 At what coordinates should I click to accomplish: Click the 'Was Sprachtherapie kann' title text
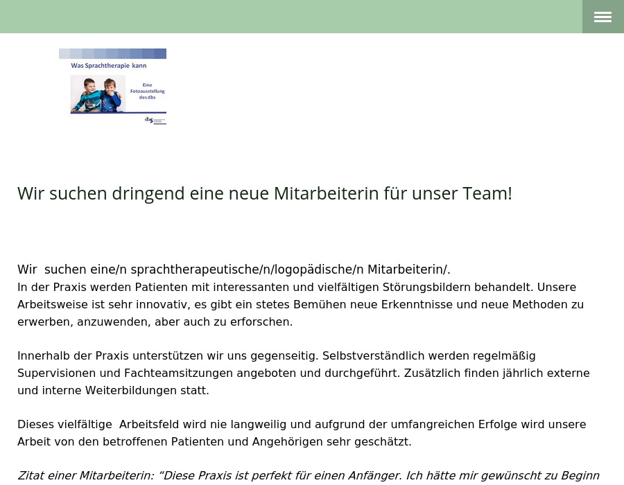109,66
